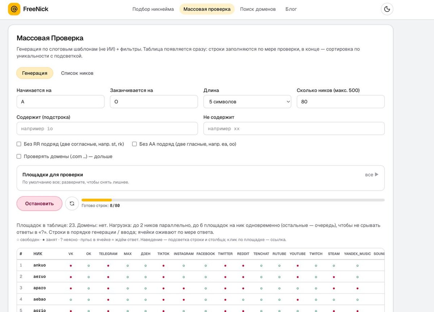Enable "Без RR подряд" checkbox
The height and width of the screenshot is (312, 434).
click(x=19, y=144)
